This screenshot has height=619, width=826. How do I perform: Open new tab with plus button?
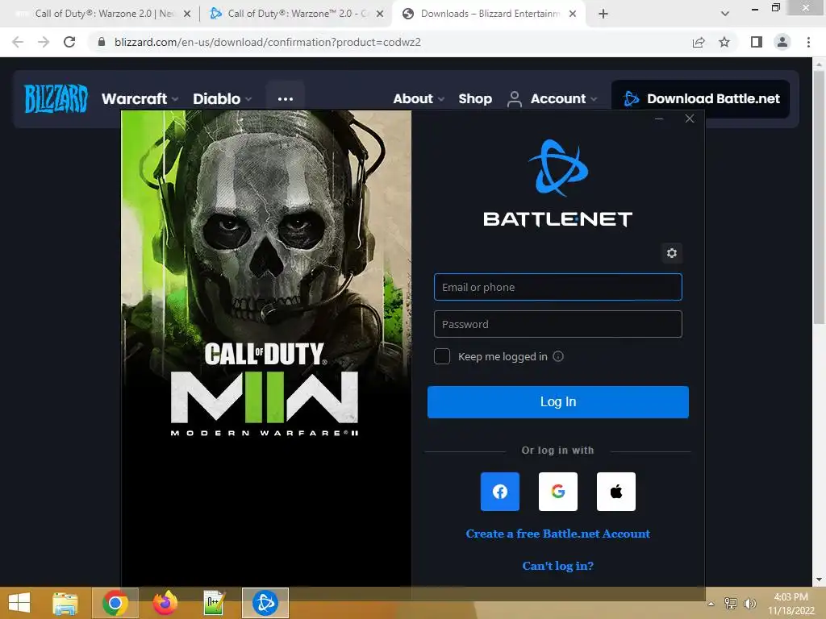tap(603, 14)
